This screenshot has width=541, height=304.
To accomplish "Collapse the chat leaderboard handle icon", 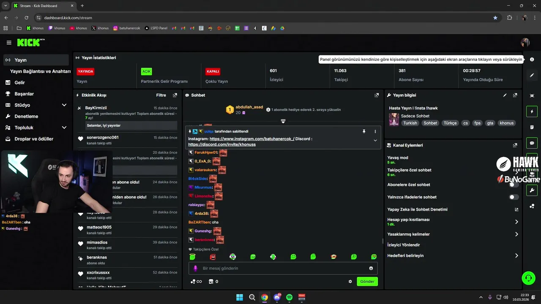I will [283, 121].
